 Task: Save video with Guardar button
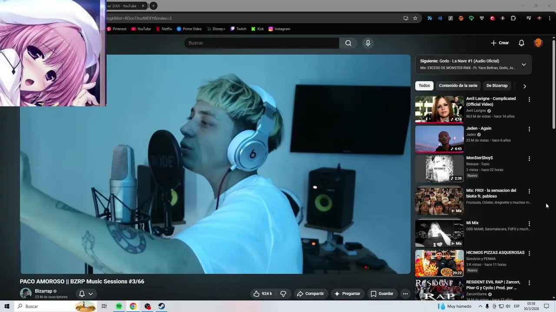[382, 294]
